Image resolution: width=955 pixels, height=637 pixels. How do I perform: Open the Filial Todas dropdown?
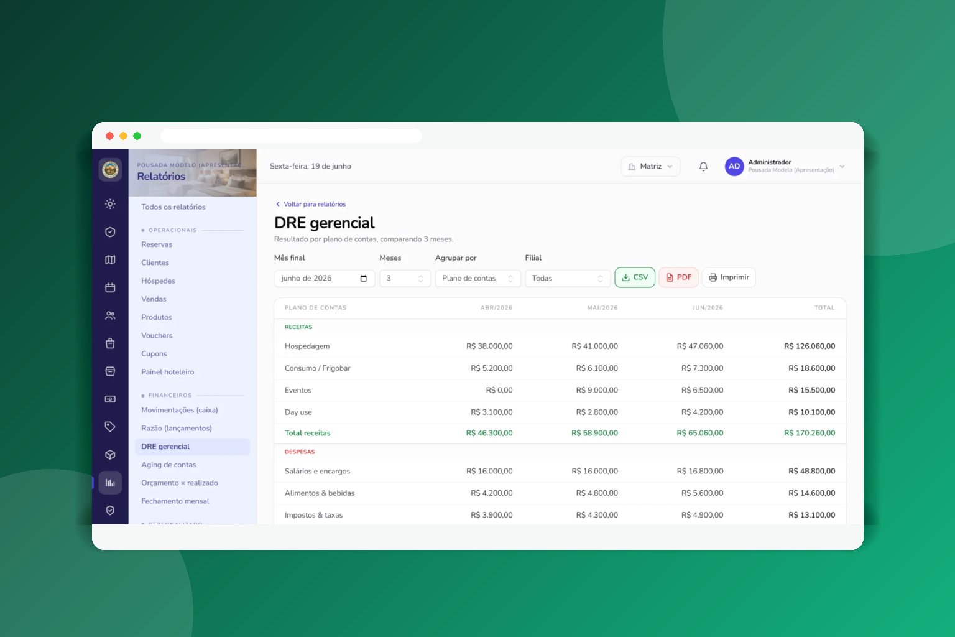(x=568, y=278)
